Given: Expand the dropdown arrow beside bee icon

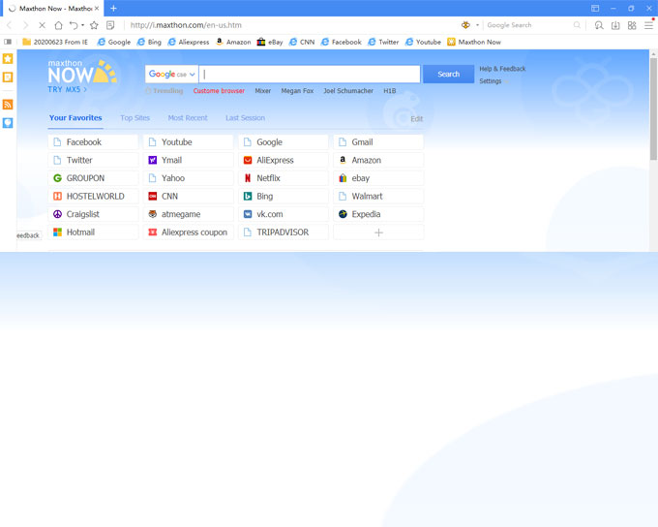Looking at the screenshot, I should (477, 25).
